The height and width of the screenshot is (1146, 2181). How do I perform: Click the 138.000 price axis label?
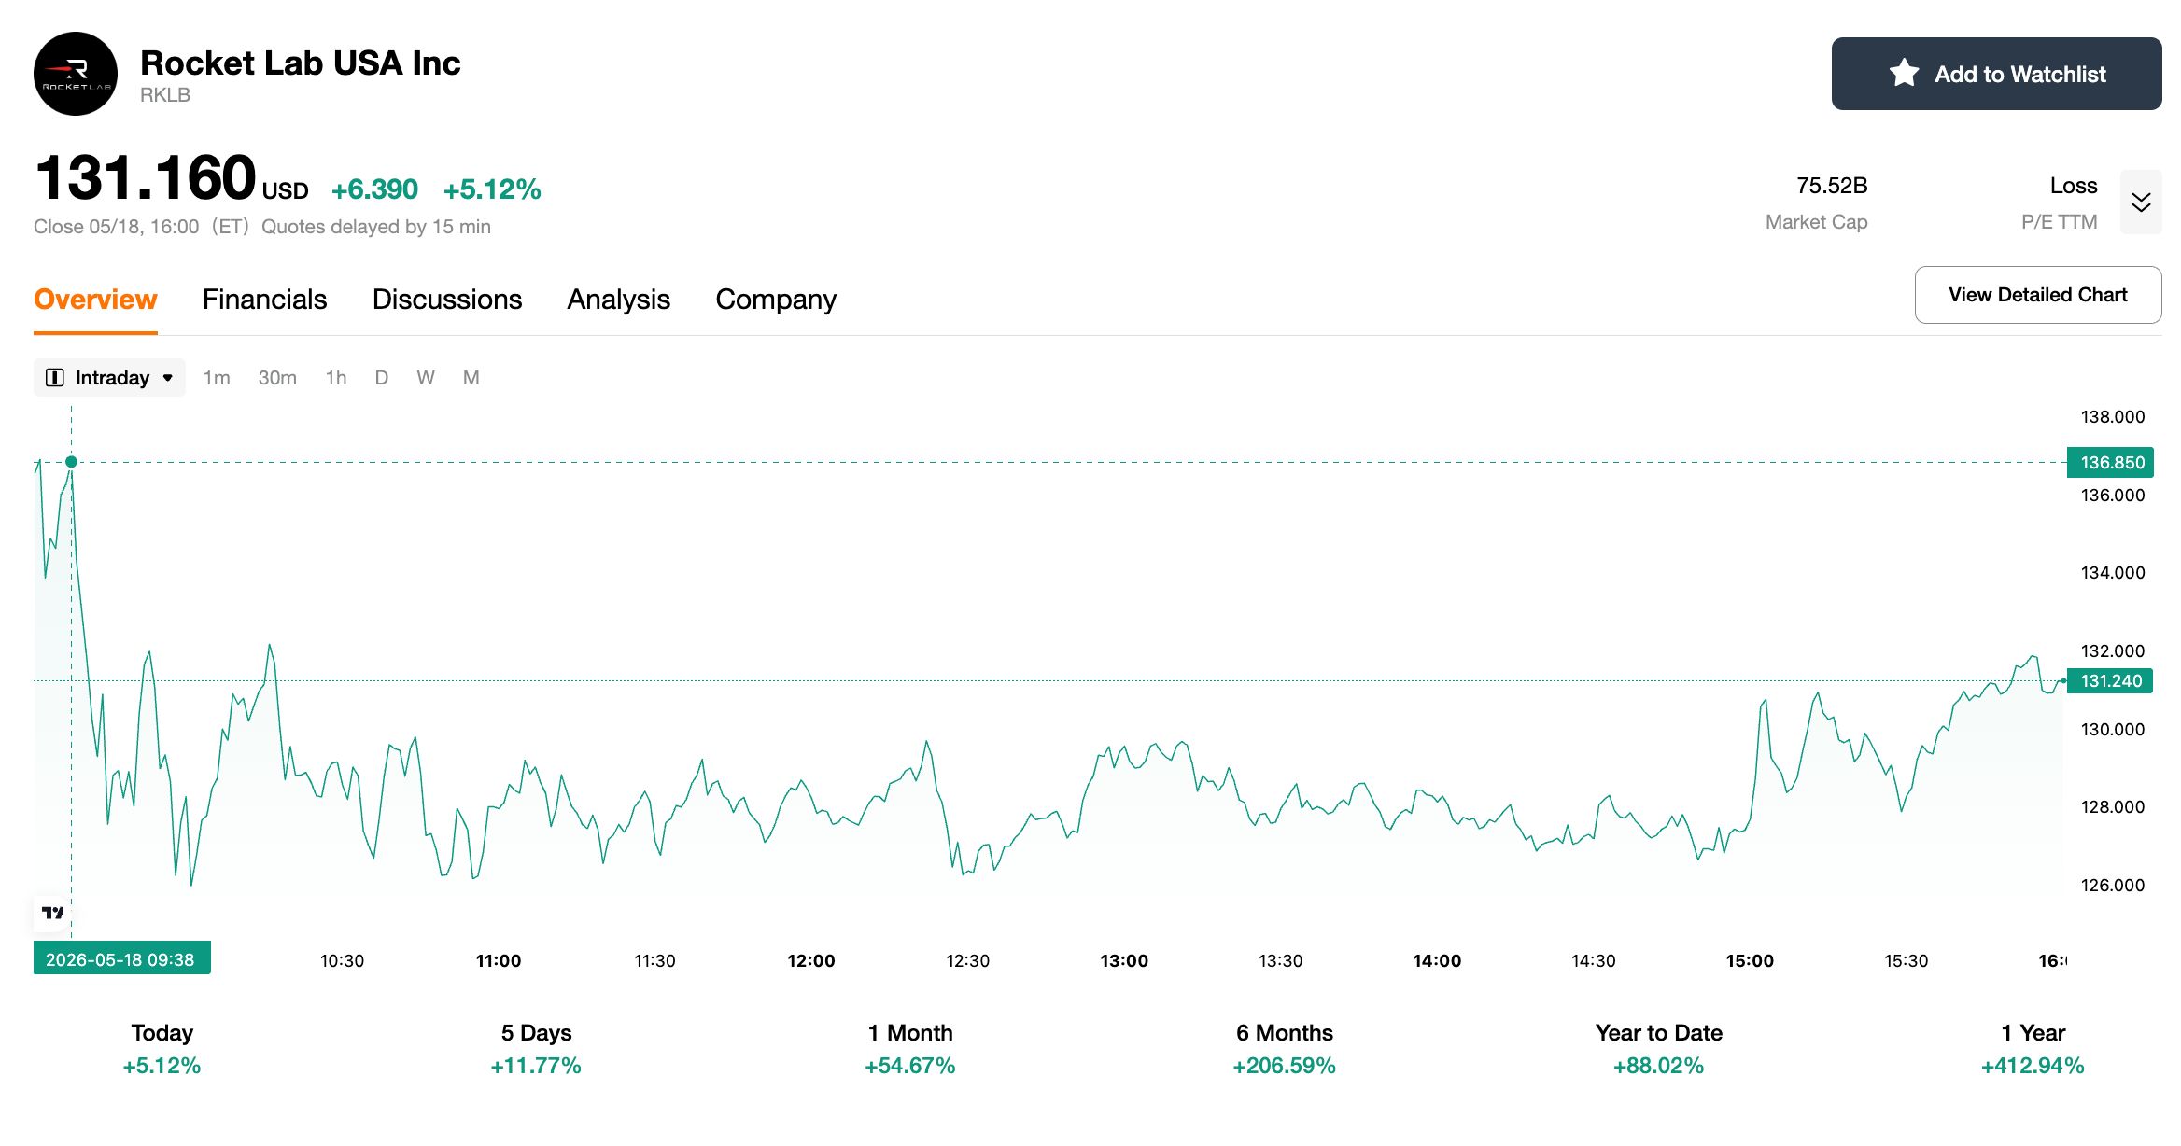click(2113, 416)
